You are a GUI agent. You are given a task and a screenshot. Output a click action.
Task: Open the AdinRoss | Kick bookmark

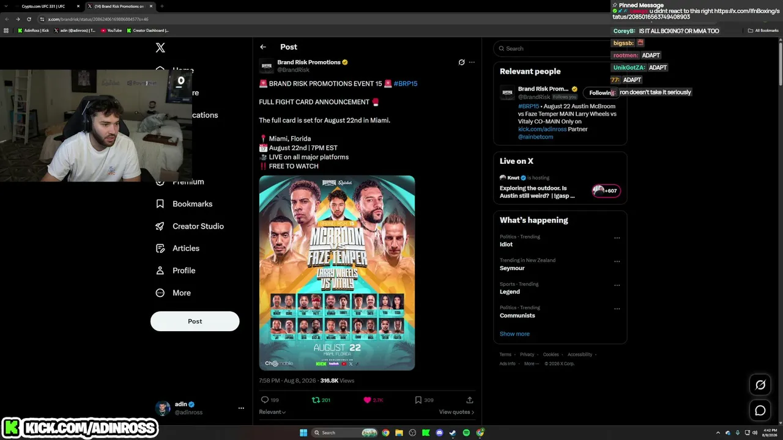[34, 30]
